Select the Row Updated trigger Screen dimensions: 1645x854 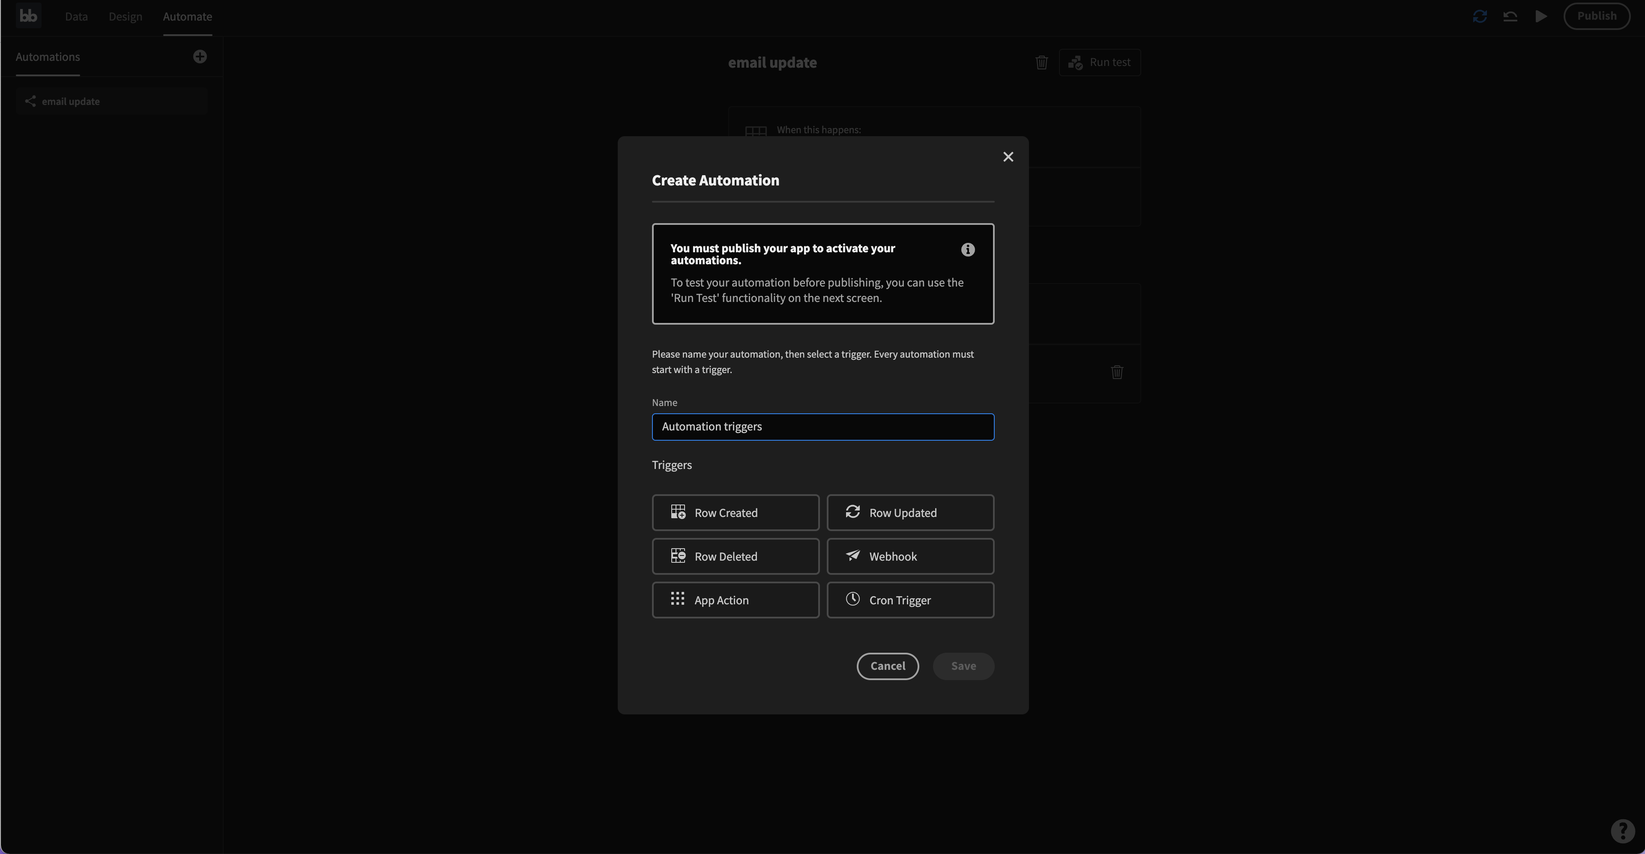click(x=910, y=513)
